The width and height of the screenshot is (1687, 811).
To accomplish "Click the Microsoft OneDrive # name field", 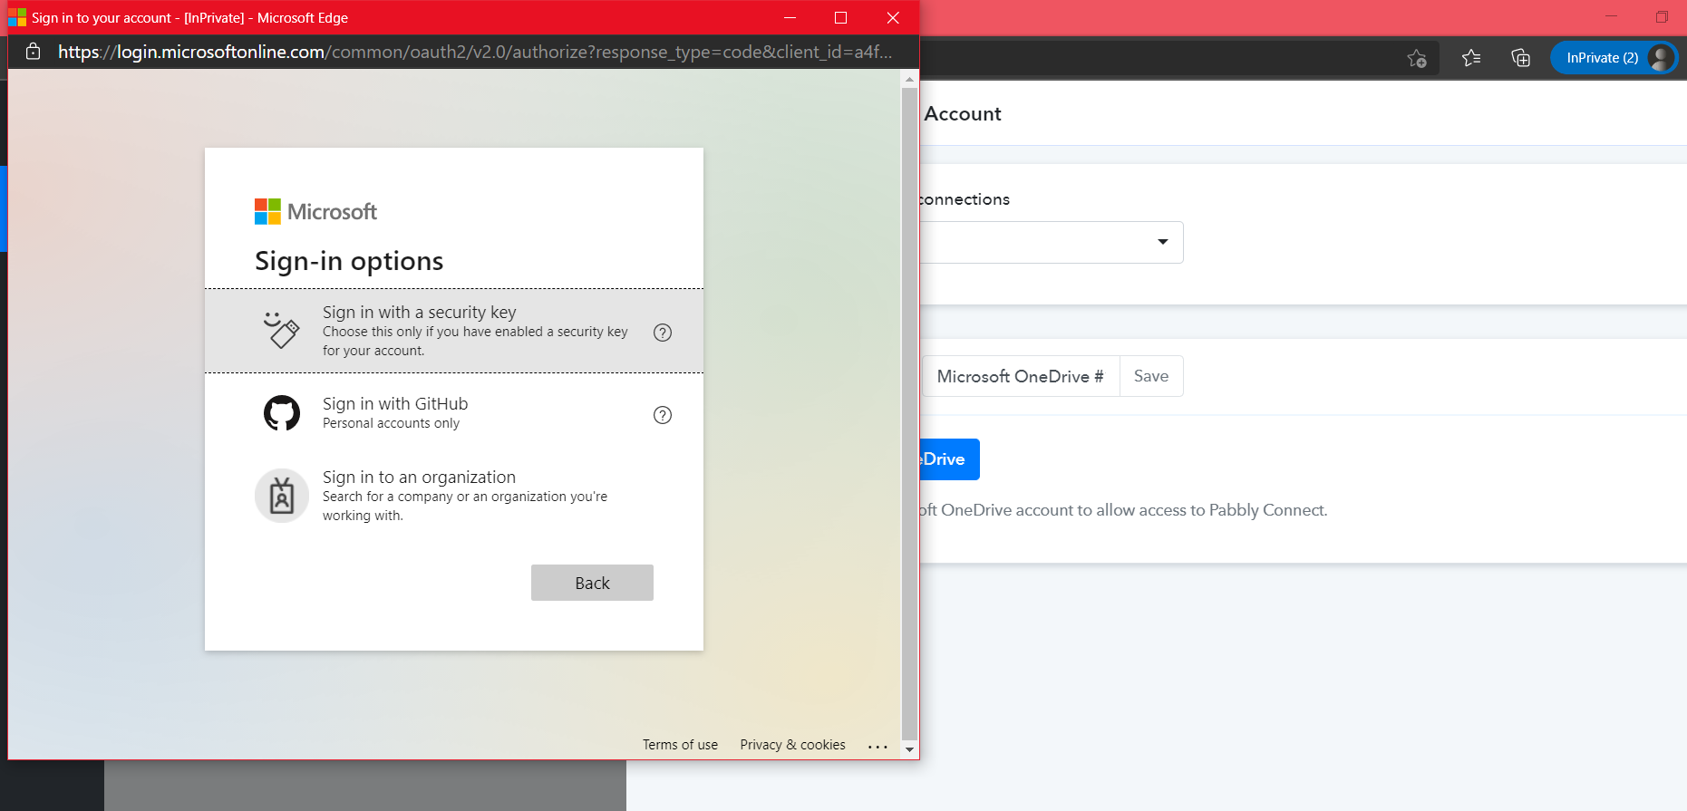I will tap(1021, 376).
